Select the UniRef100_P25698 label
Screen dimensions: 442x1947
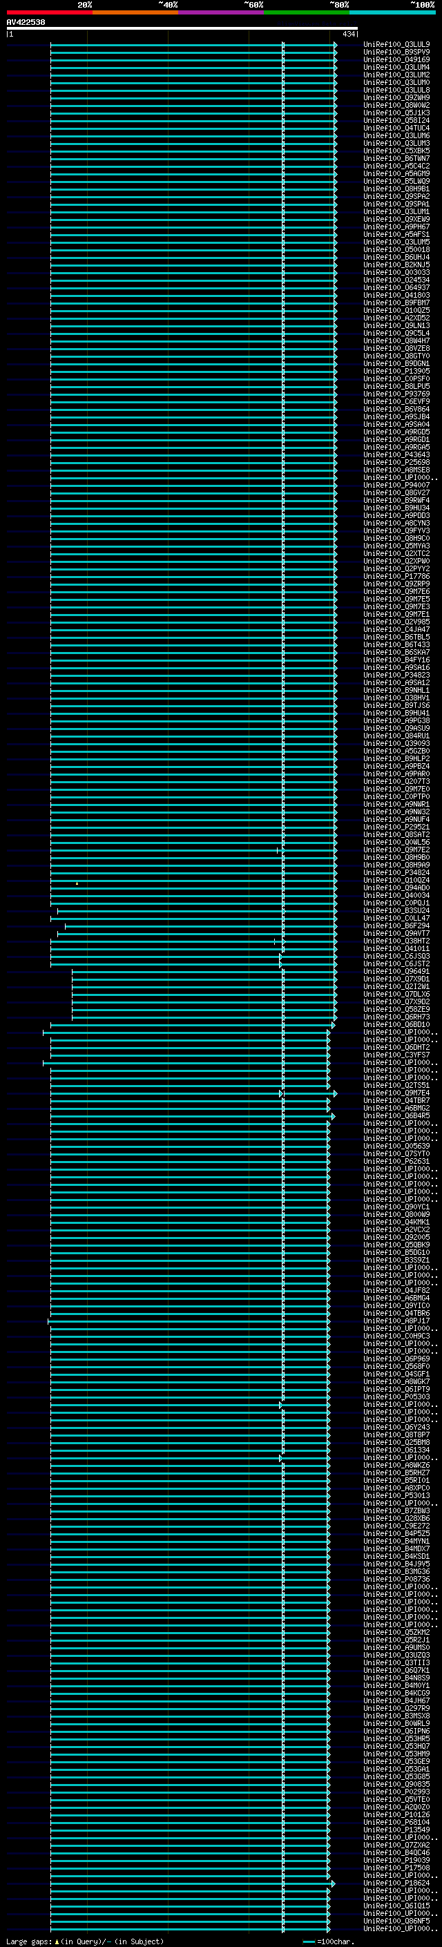(396, 463)
